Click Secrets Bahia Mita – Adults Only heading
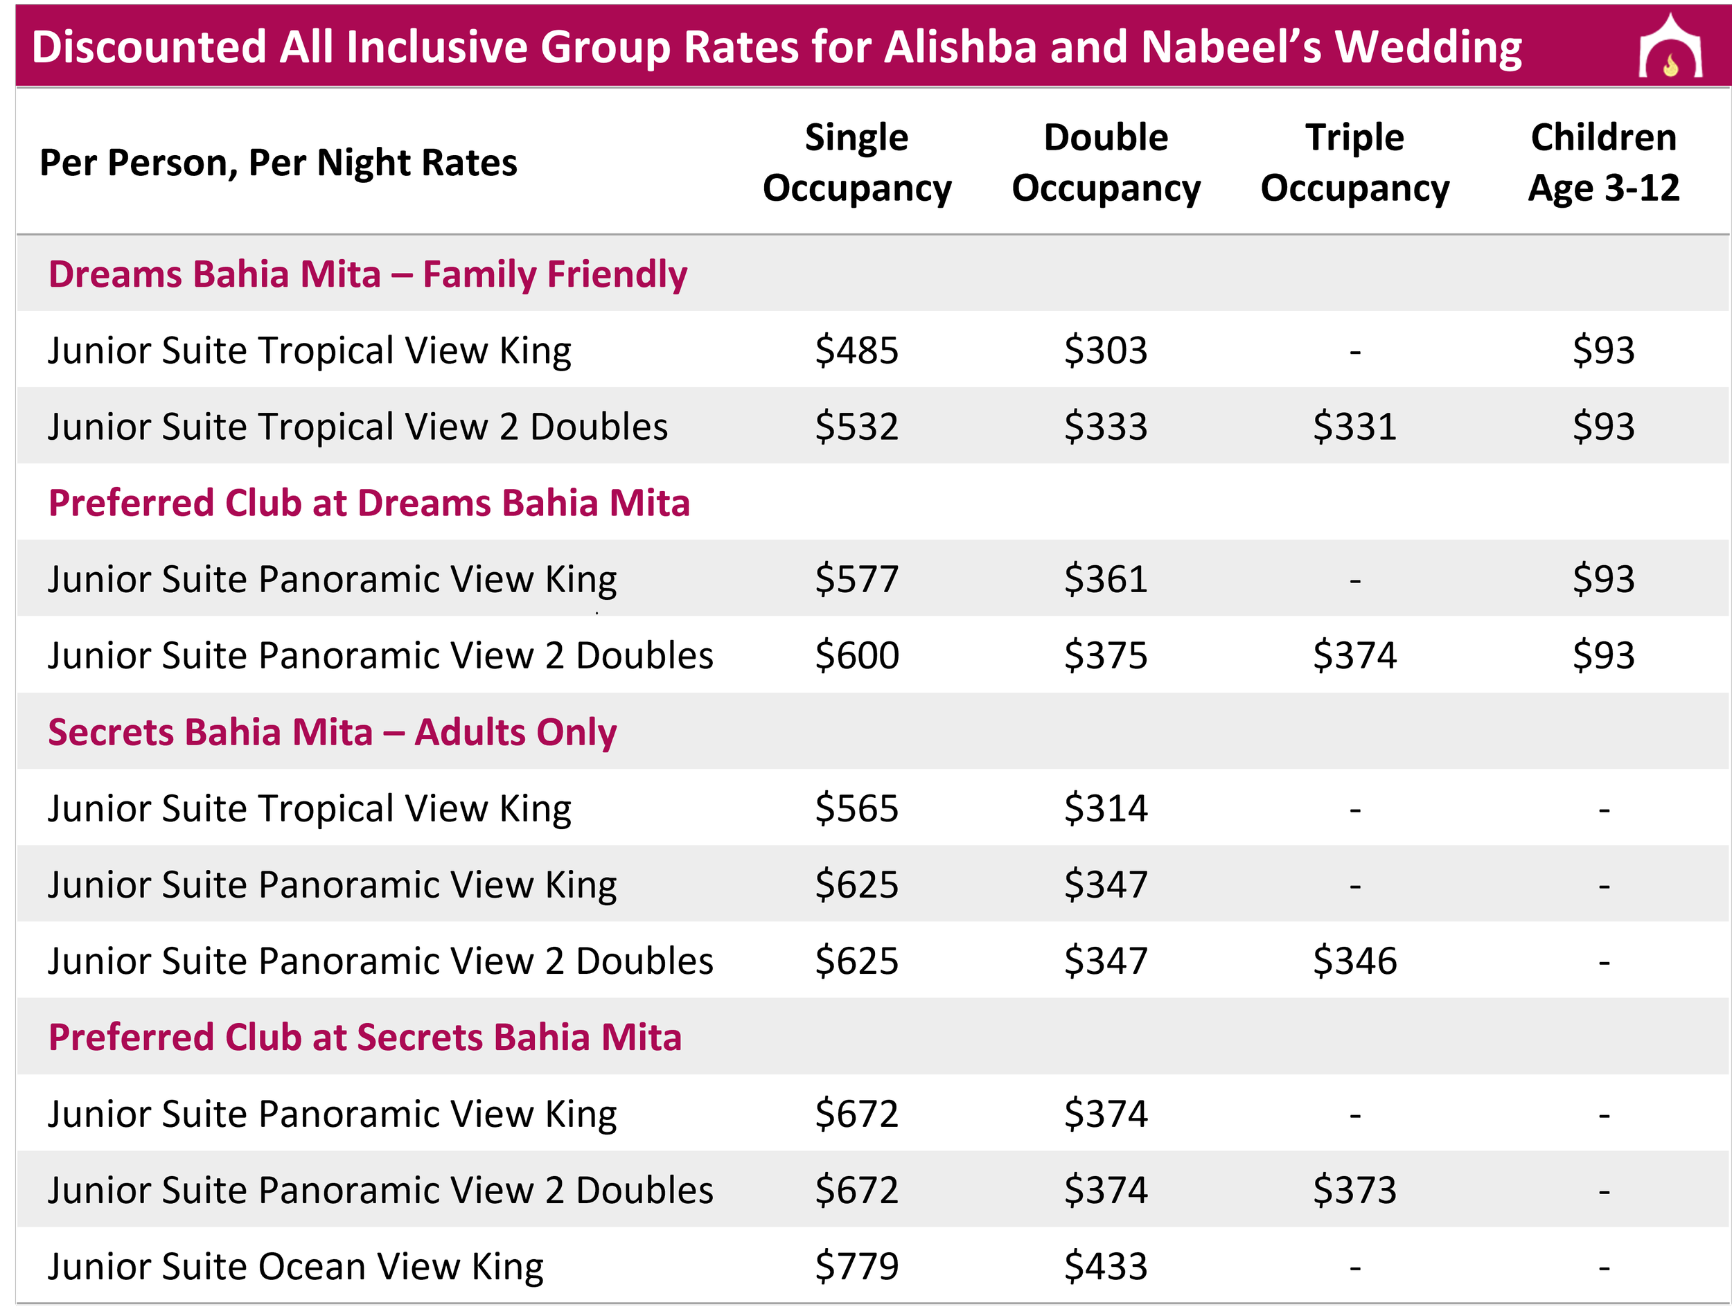Screen dimensions: 1732x1316 click(332, 732)
